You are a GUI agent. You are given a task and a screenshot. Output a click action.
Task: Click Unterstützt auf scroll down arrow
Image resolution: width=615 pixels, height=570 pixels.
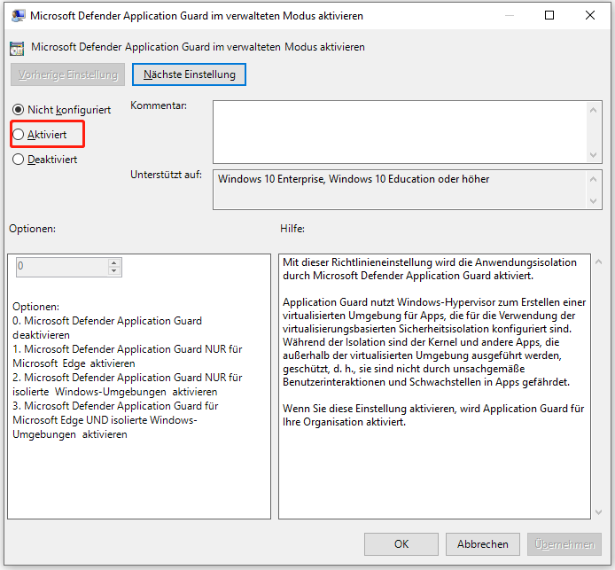pos(594,201)
